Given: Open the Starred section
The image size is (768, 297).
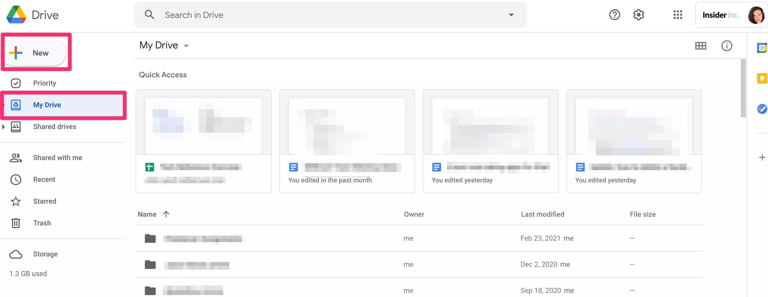Looking at the screenshot, I should tap(44, 201).
